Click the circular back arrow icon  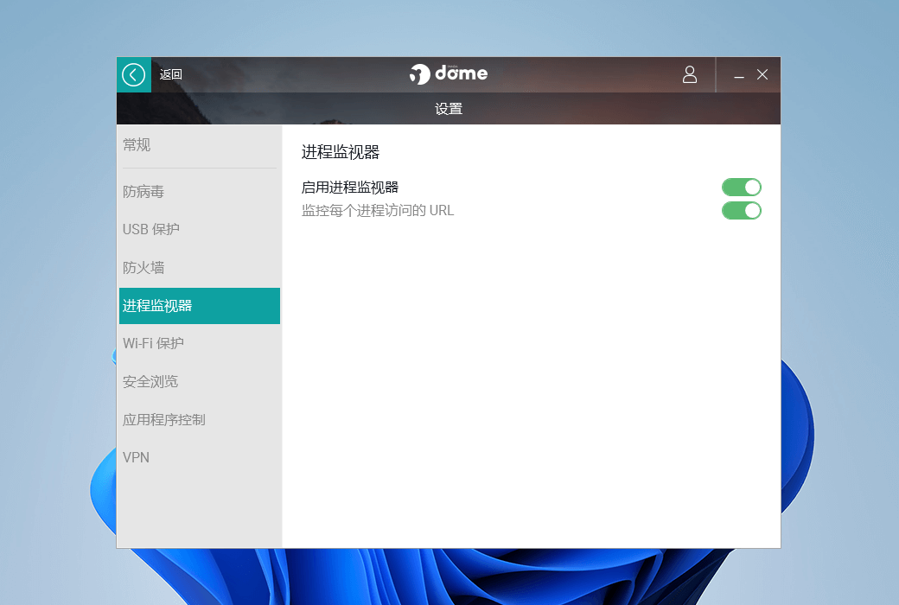[133, 75]
